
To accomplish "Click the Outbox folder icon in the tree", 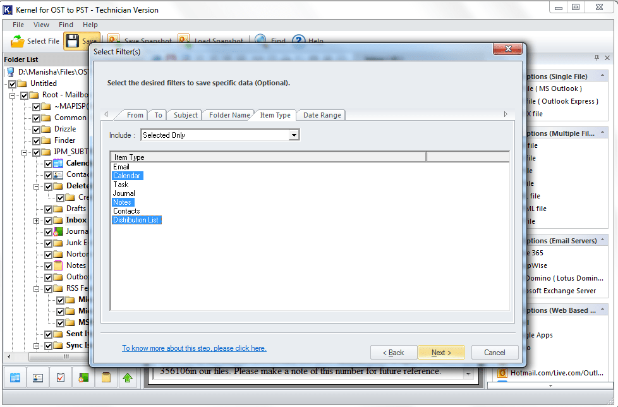I will coord(58,277).
